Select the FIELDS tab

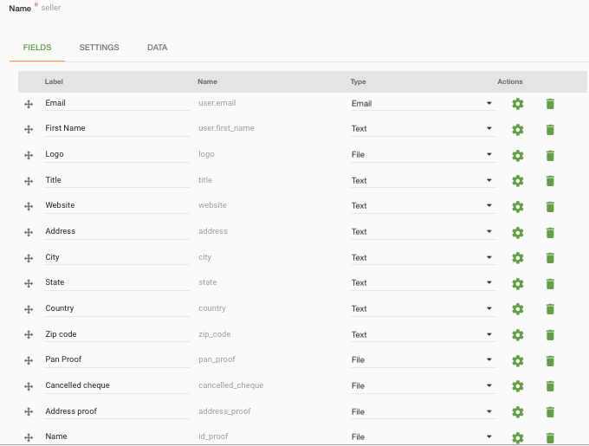point(37,48)
